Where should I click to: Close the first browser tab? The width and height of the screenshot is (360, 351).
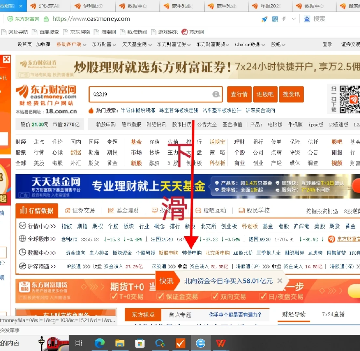coord(21,6)
